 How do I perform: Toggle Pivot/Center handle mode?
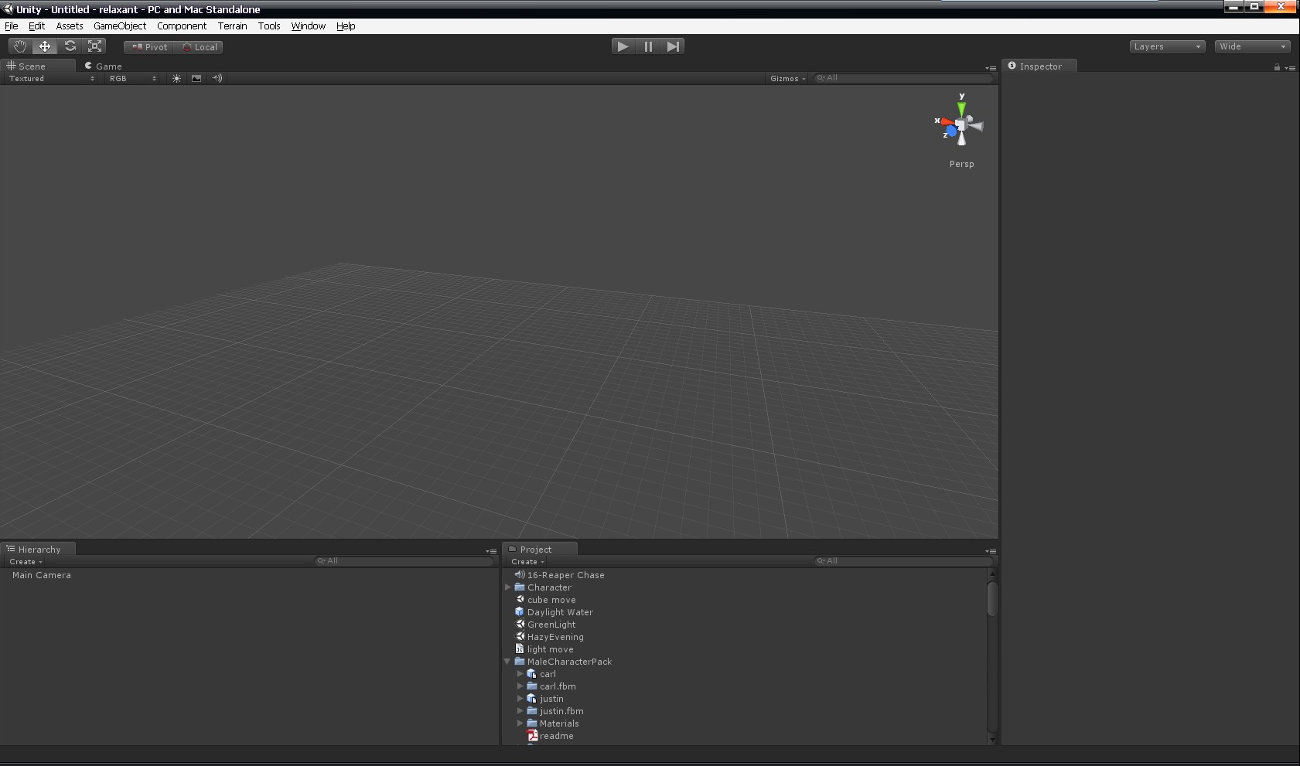point(149,47)
